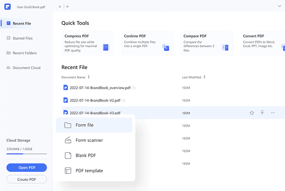Viewport: 285px width, 191px height.
Task: Add a new tab with plus icon
Action: [68, 7]
